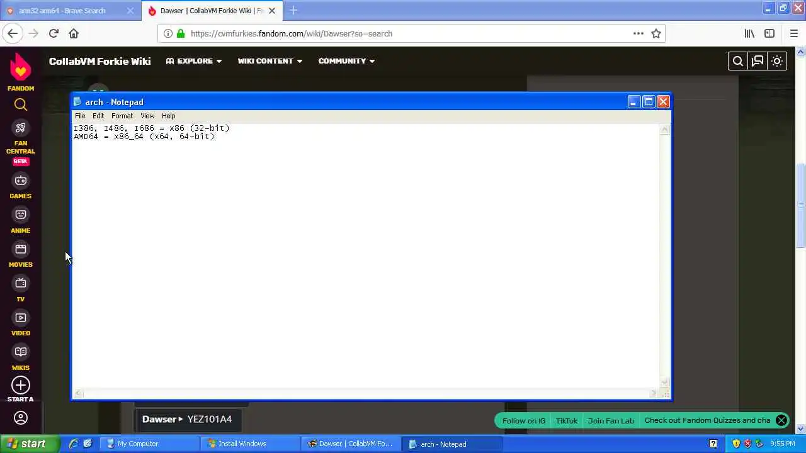Click the I386, I486, I686 text line

coord(151,128)
